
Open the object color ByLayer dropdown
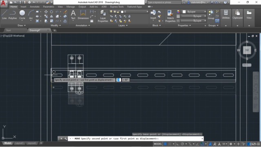coord(194,12)
